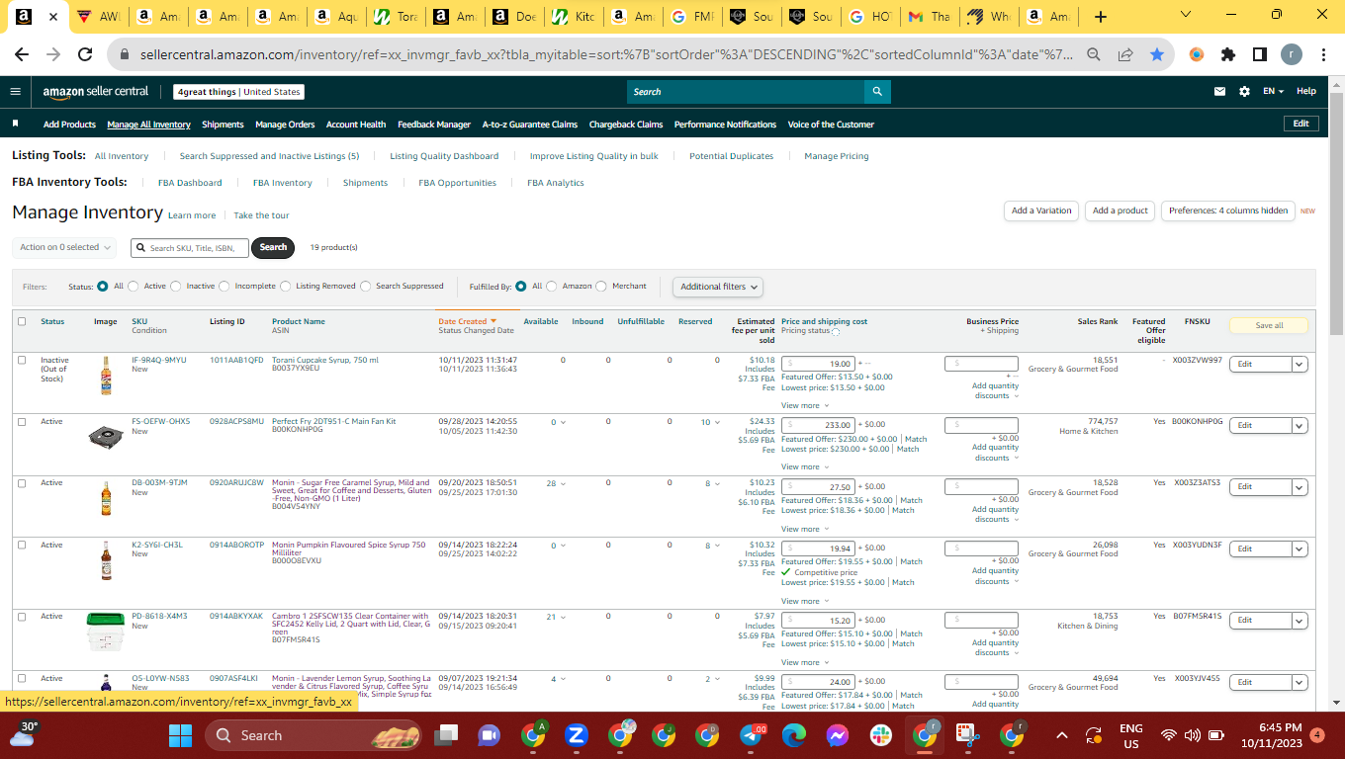
Task: Go to Manage Orders menu item
Action: click(x=285, y=125)
